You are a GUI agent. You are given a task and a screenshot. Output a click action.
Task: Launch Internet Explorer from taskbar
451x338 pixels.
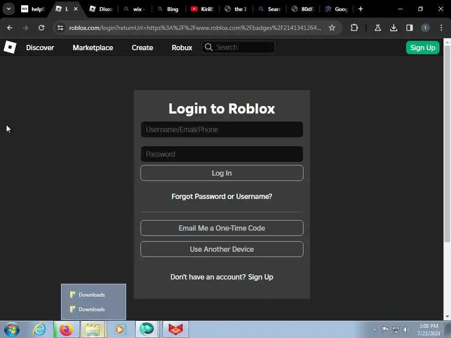click(39, 329)
